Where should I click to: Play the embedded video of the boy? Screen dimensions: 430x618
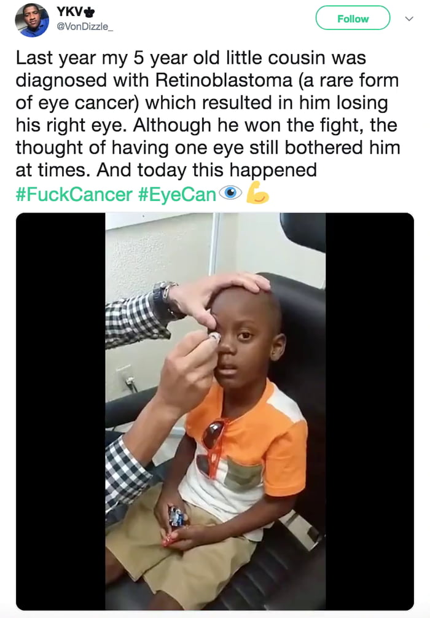(x=215, y=411)
